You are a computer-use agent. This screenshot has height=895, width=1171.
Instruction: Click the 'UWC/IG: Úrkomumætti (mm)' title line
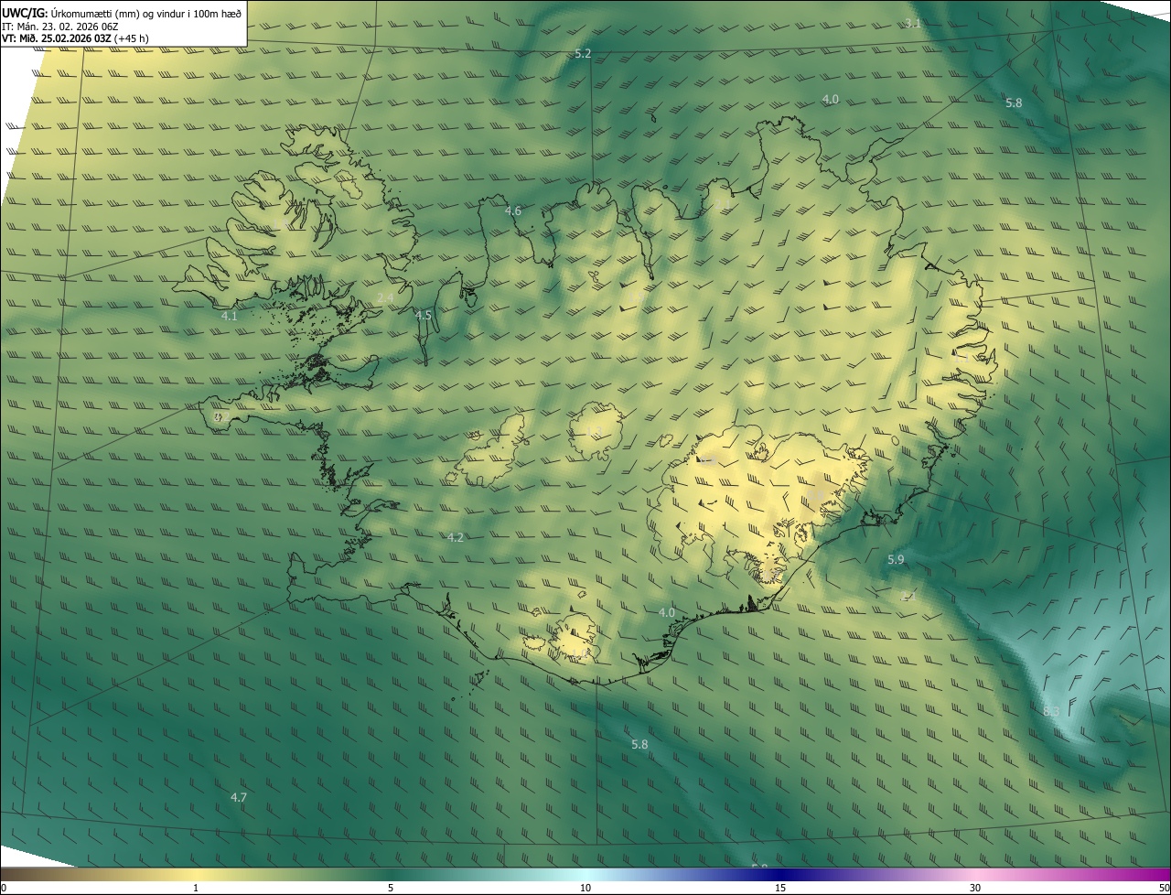(123, 13)
